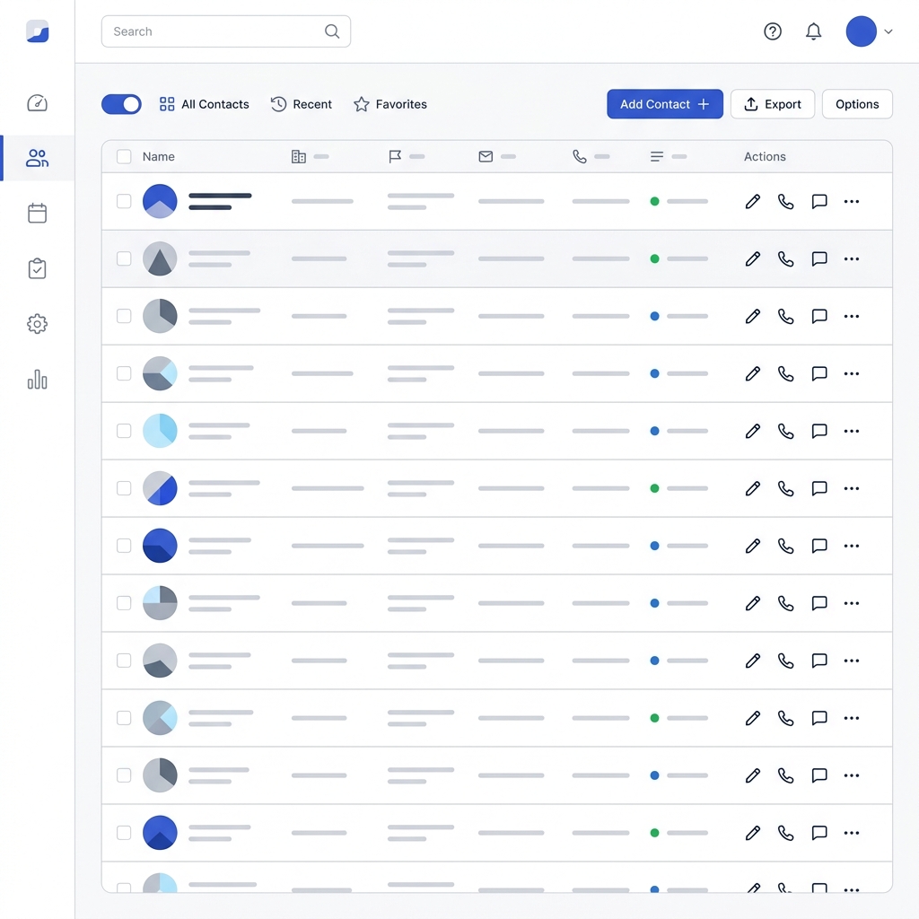Open the dashboard gauge sidebar icon
Image resolution: width=919 pixels, height=919 pixels.
37,103
